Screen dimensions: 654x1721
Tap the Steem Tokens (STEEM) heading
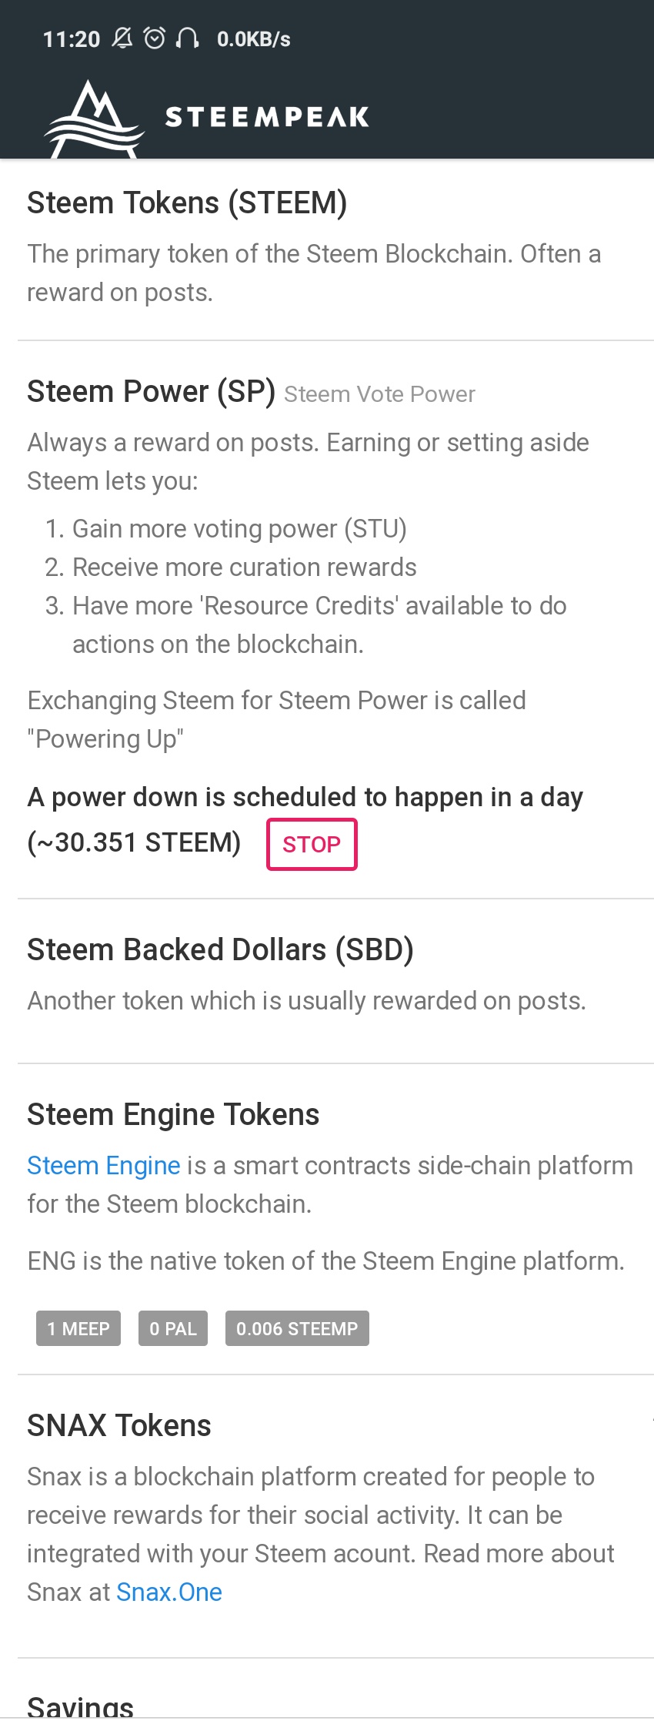[x=187, y=203]
